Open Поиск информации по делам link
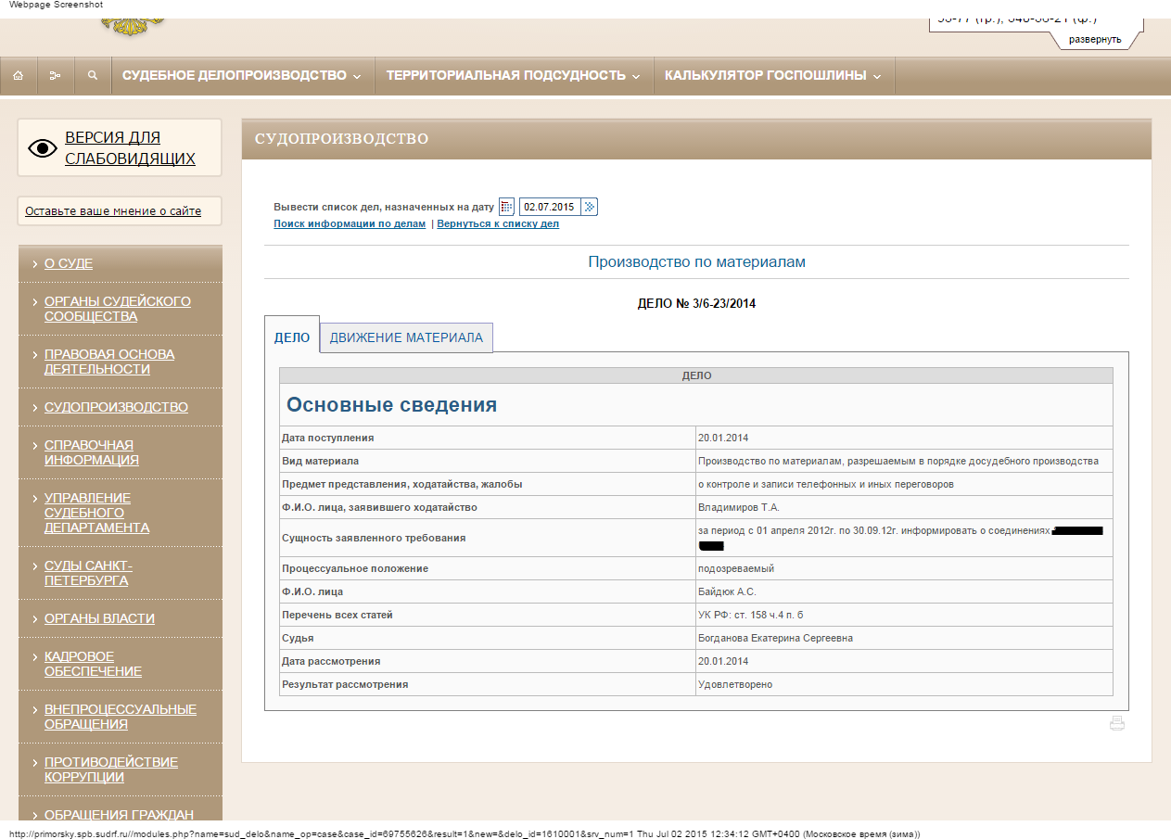Screen dimensions: 1171x839 click(350, 224)
